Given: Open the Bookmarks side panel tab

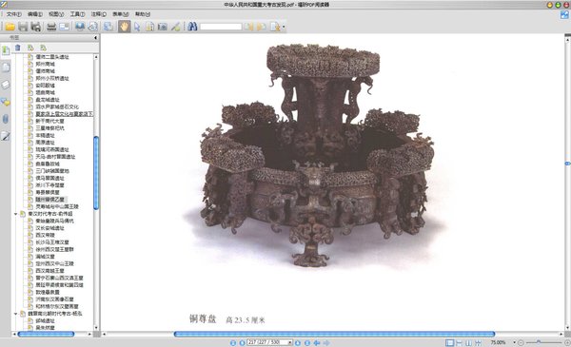Looking at the screenshot, I should [x=6, y=50].
